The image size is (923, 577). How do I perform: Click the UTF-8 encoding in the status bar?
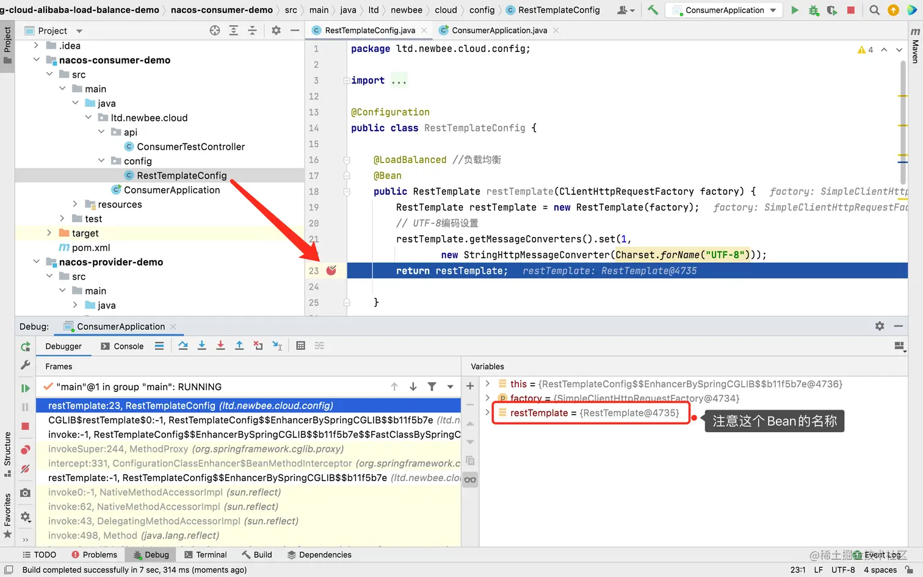[843, 570]
